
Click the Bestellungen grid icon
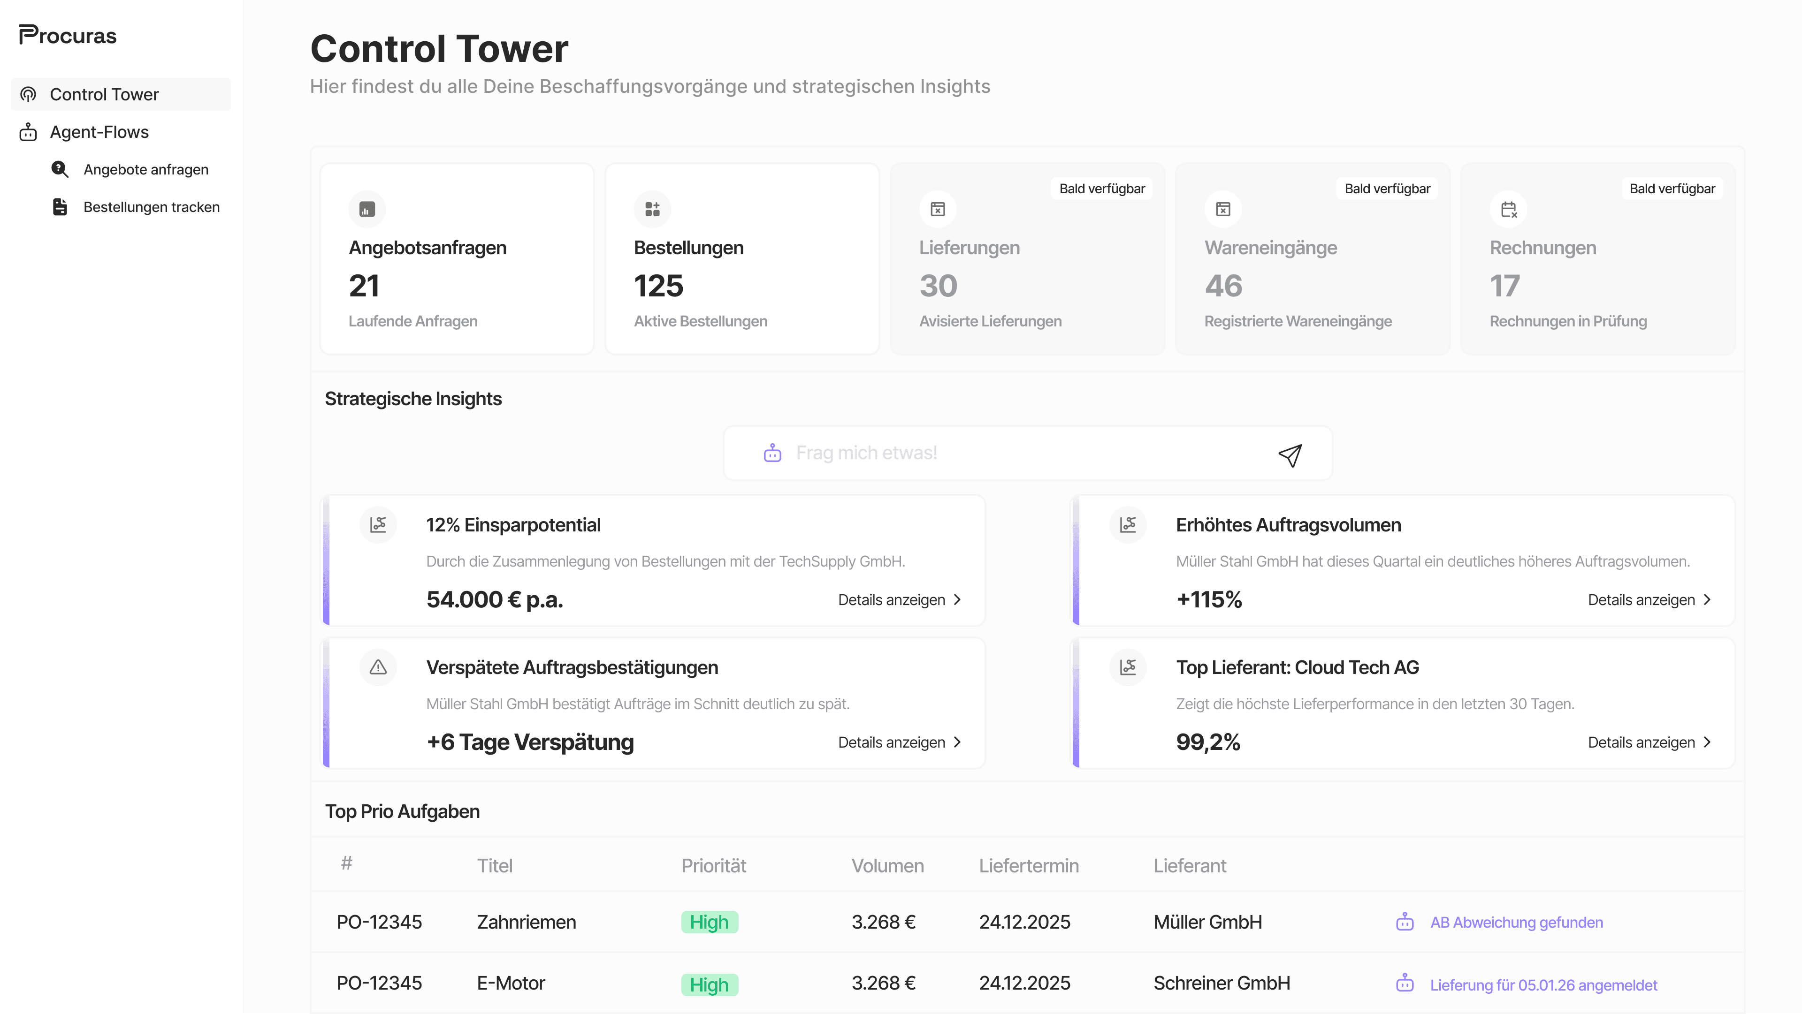(652, 209)
